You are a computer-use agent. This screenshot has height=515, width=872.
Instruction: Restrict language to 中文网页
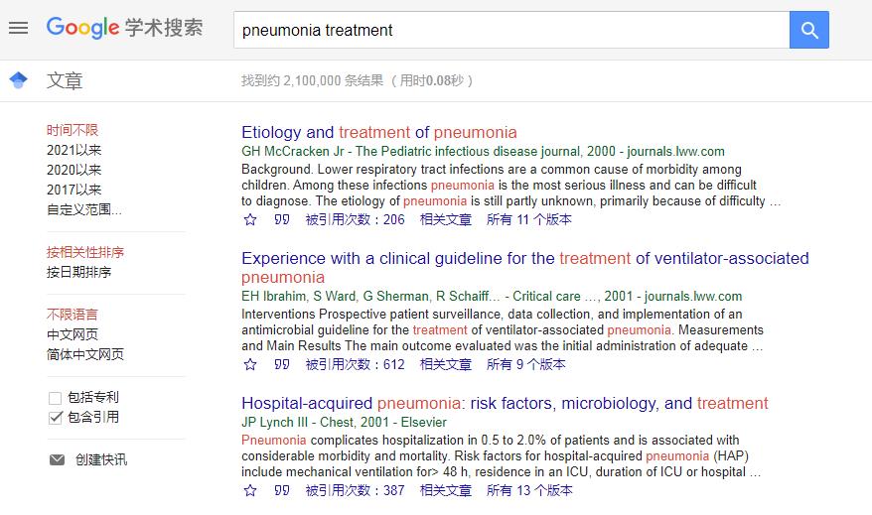pyautogui.click(x=73, y=334)
